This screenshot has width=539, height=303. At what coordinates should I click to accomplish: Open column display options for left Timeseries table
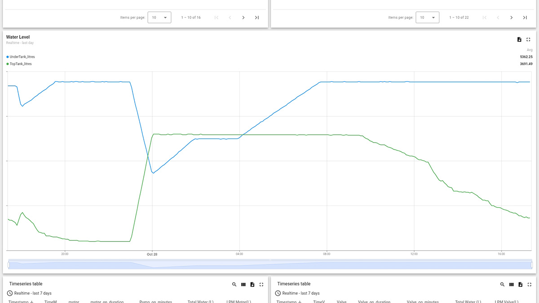coord(243,284)
